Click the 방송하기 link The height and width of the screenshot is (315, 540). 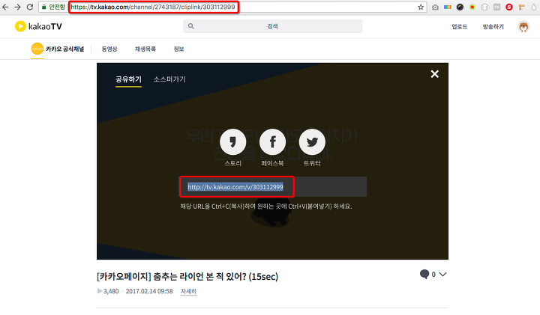click(493, 26)
